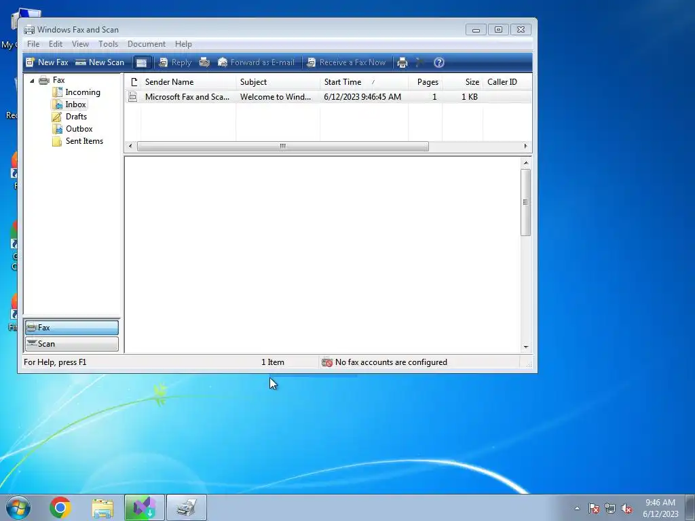Click the dimmed icon left of Help
The height and width of the screenshot is (521, 695).
pos(419,62)
